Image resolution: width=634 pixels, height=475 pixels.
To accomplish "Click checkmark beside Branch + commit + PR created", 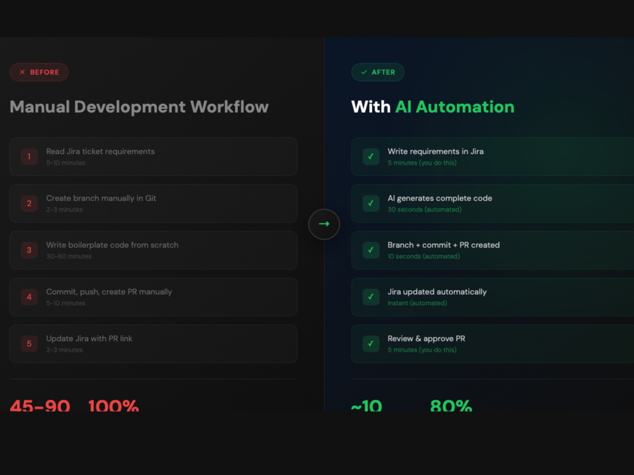I will (371, 250).
